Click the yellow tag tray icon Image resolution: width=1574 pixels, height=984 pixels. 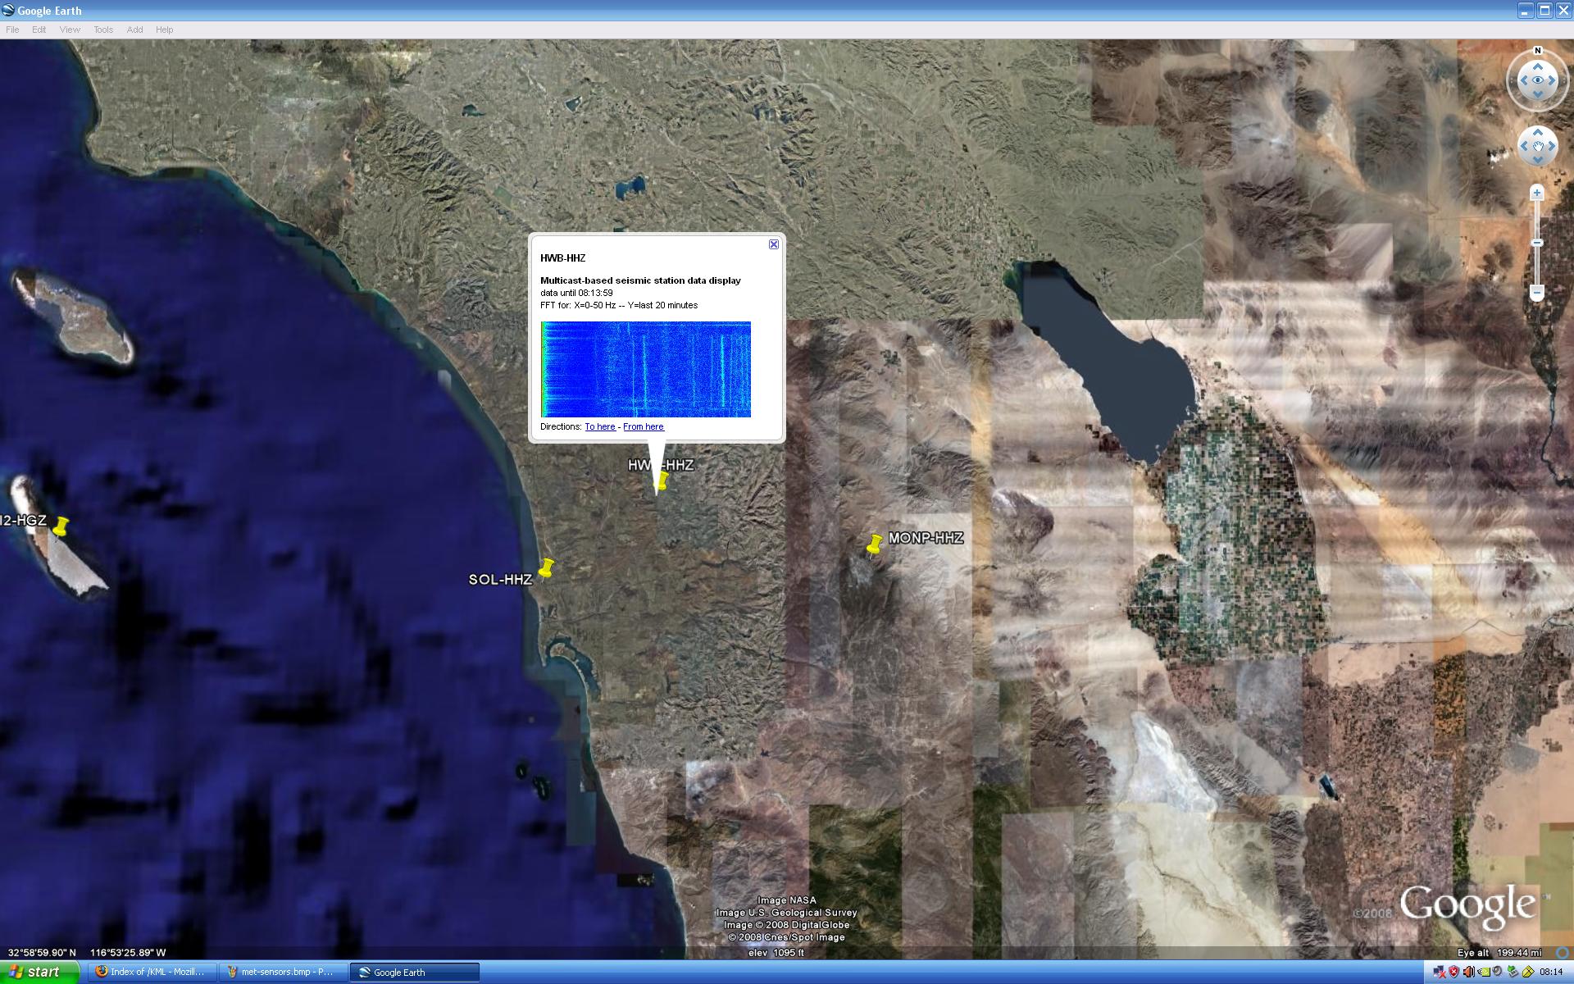1528,972
